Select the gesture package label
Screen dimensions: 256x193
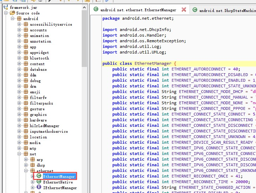(37, 109)
